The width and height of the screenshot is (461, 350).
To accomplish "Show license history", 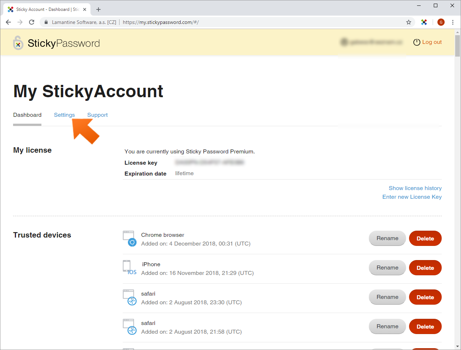I will click(x=415, y=188).
